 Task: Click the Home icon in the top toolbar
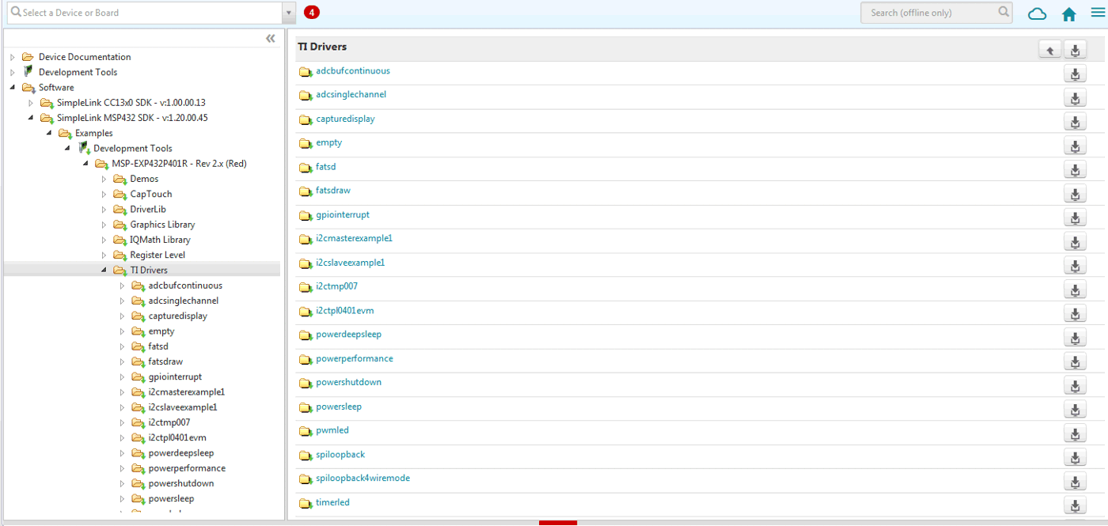pos(1068,13)
